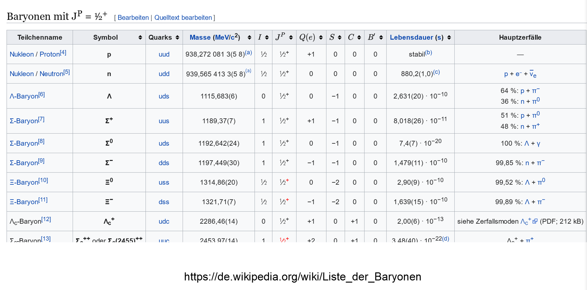Select mass value 1115,683(6)
This screenshot has height=290, width=587.
(x=219, y=96)
